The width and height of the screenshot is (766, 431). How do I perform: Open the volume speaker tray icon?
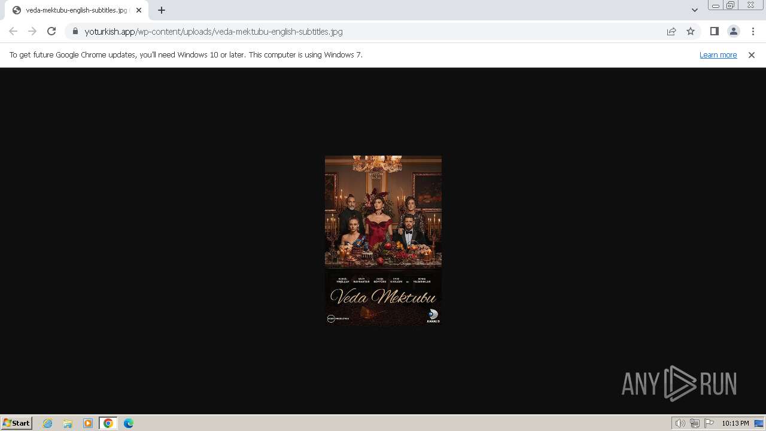tap(680, 423)
